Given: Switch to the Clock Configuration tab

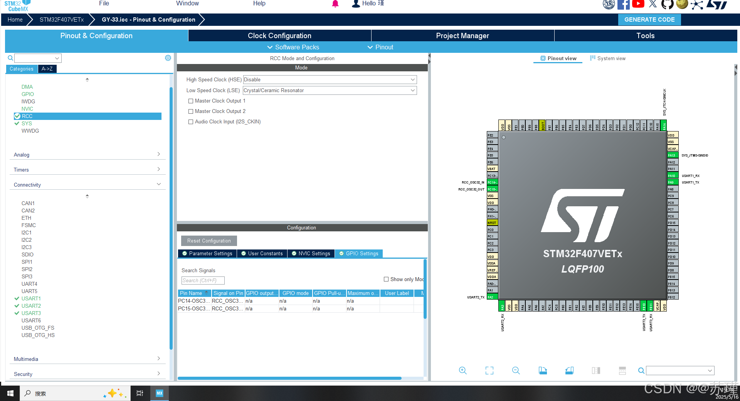Looking at the screenshot, I should [279, 35].
